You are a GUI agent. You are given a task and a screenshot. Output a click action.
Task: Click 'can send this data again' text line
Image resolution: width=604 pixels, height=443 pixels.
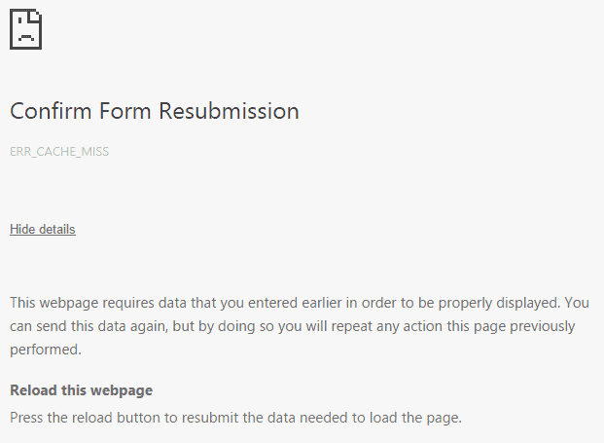(89, 326)
